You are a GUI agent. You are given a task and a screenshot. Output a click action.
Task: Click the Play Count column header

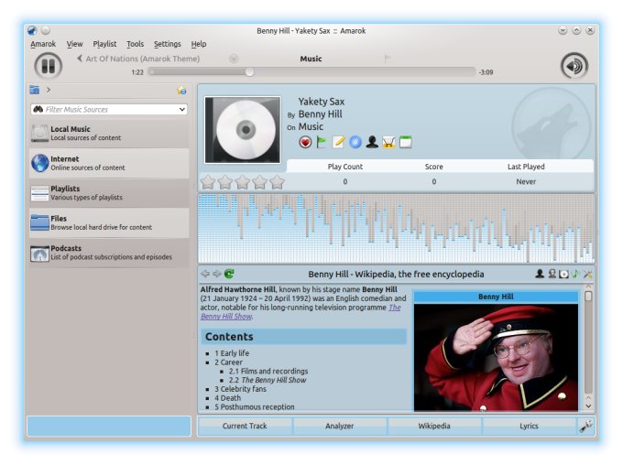click(344, 167)
